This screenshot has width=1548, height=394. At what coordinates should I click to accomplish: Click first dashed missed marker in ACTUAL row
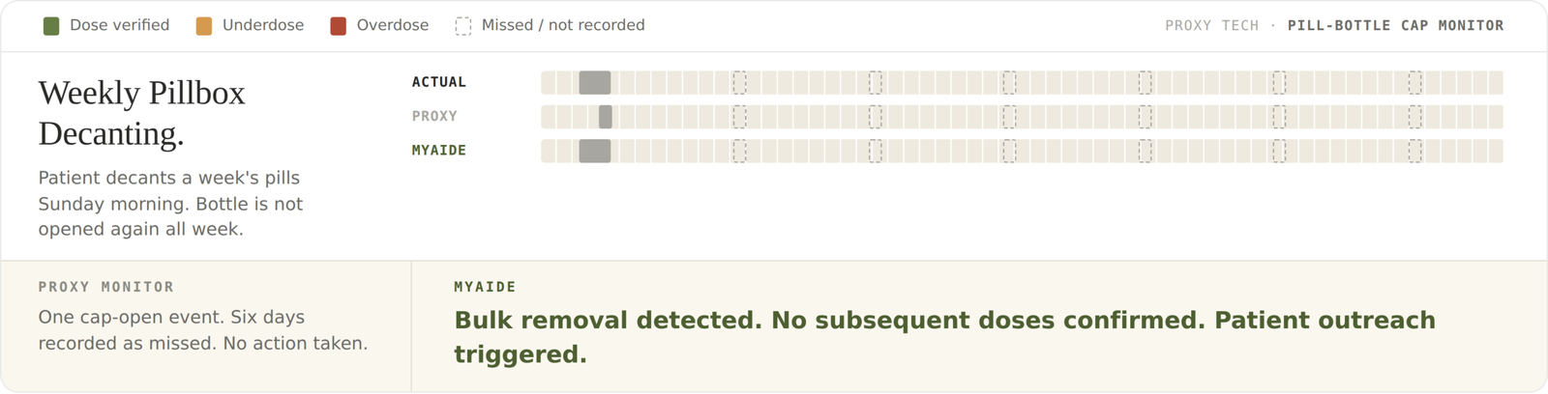pyautogui.click(x=739, y=83)
